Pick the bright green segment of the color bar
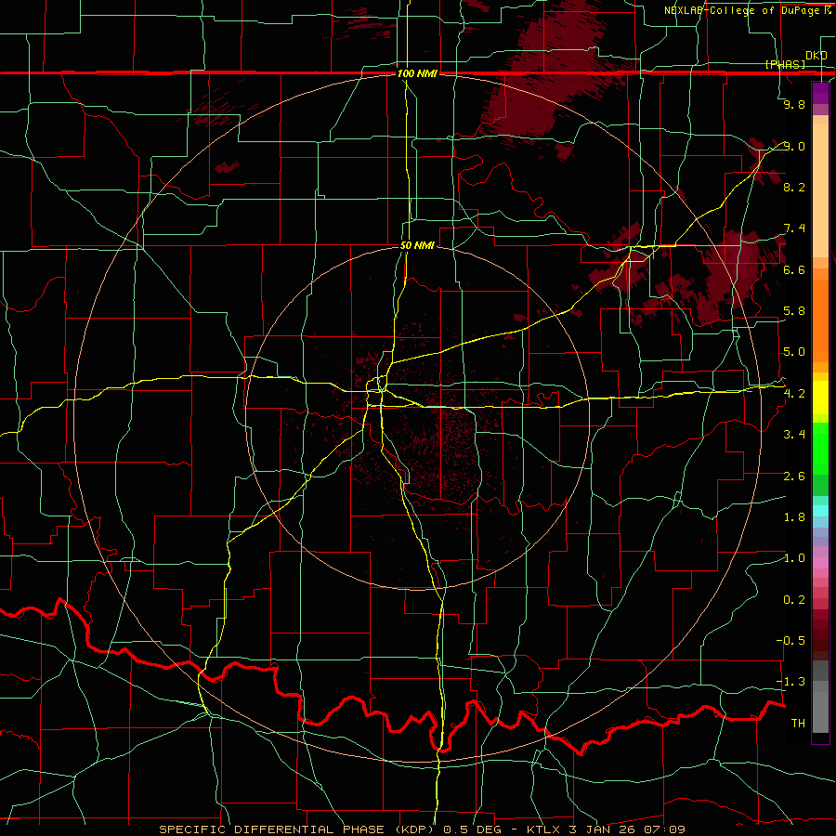This screenshot has height=836, width=836. coord(820,449)
